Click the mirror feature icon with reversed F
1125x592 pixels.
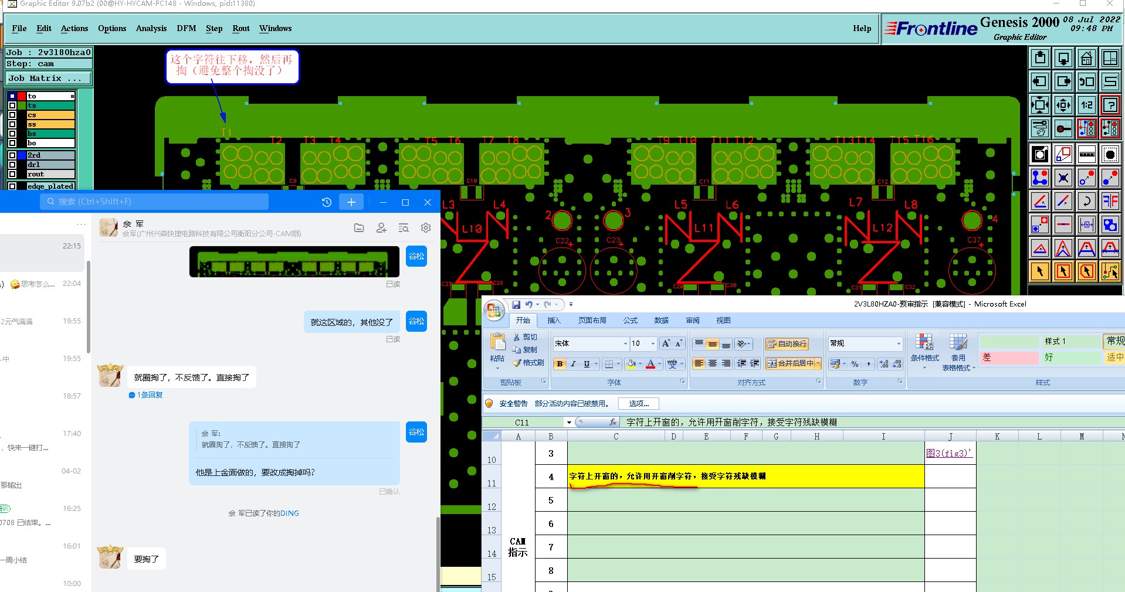(x=1110, y=201)
